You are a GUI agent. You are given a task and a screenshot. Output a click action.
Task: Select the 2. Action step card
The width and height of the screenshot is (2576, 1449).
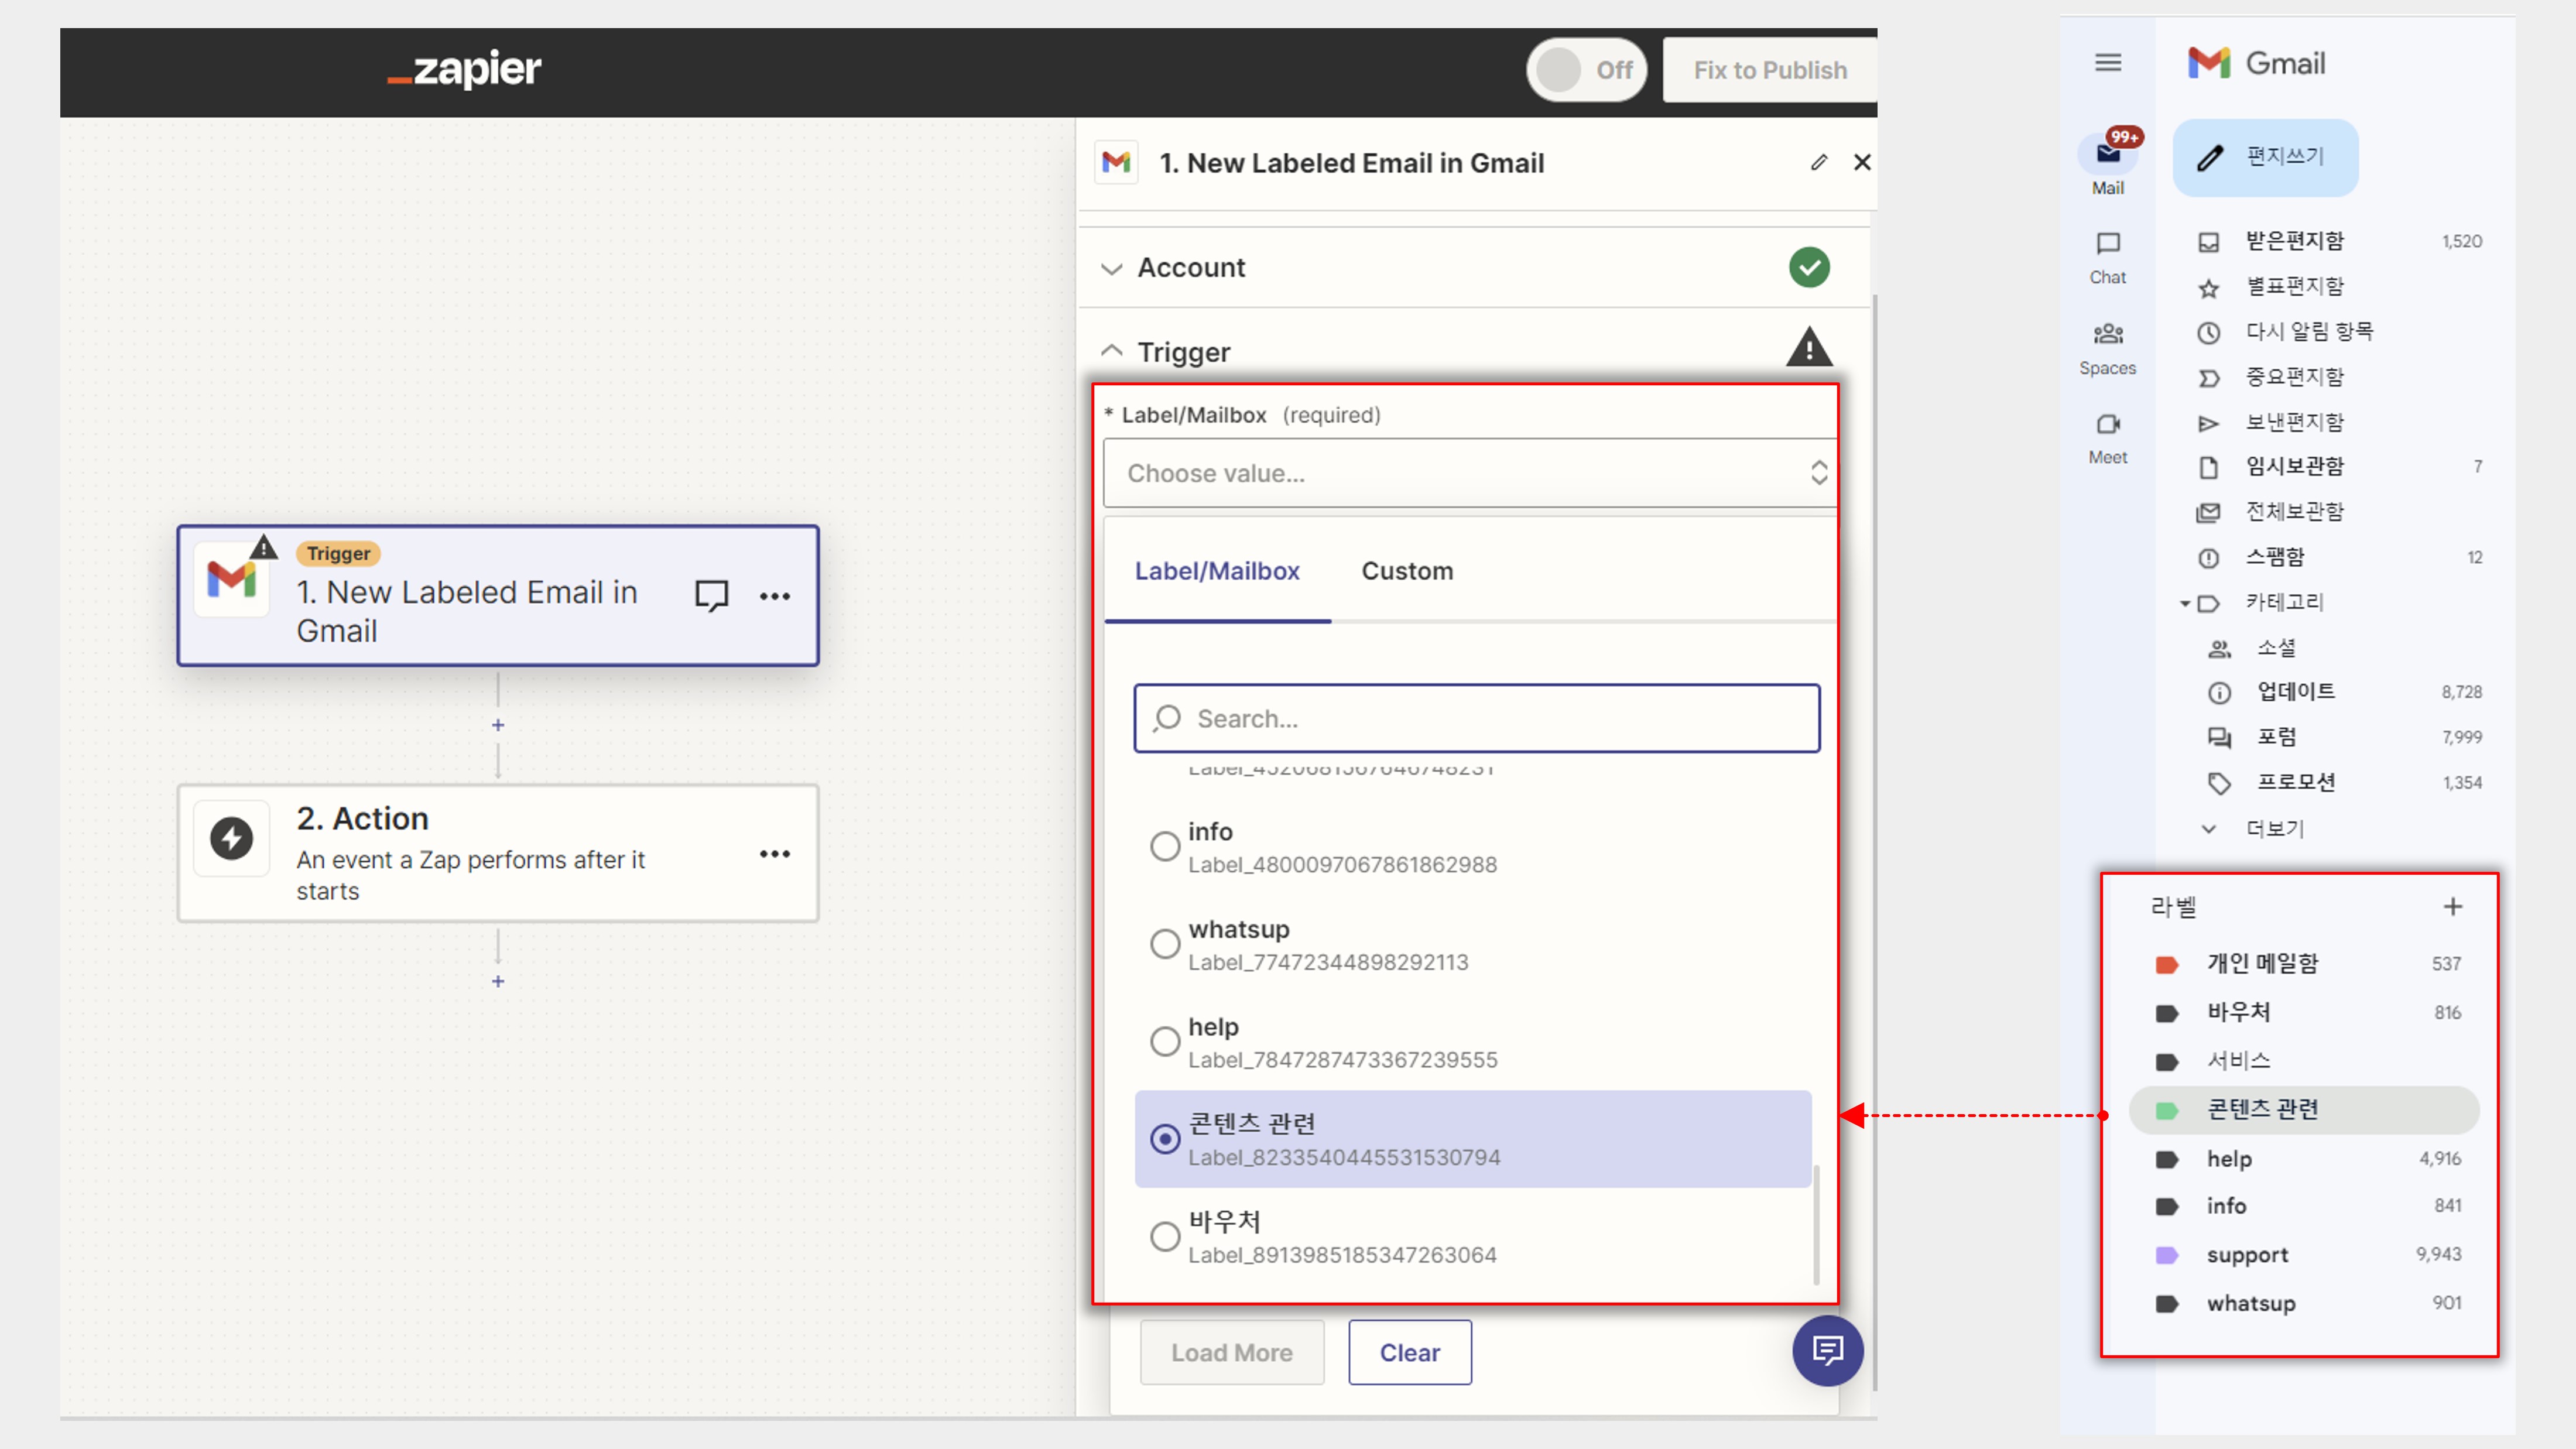498,853
